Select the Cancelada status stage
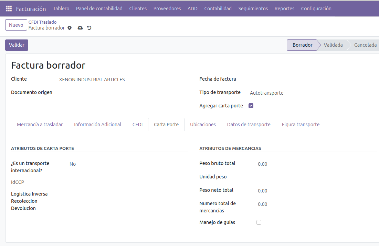Screen dimensions: 379x246 365,45
